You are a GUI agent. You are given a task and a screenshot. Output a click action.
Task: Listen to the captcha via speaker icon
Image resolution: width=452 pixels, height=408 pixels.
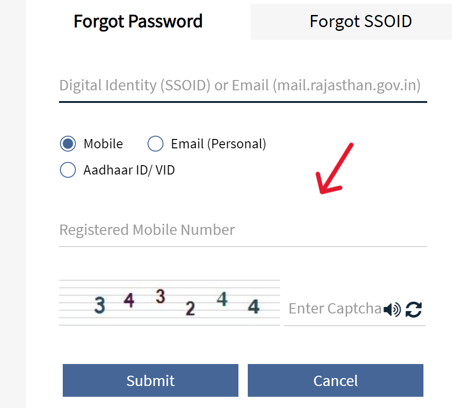click(392, 309)
